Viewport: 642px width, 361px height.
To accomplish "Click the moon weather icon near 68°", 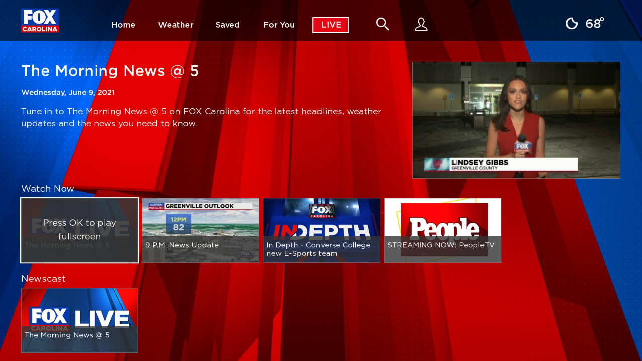I will [571, 23].
